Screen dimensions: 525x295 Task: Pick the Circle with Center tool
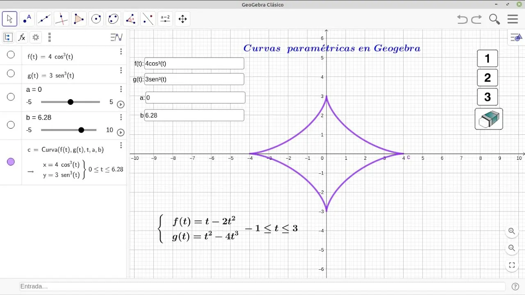pos(96,19)
